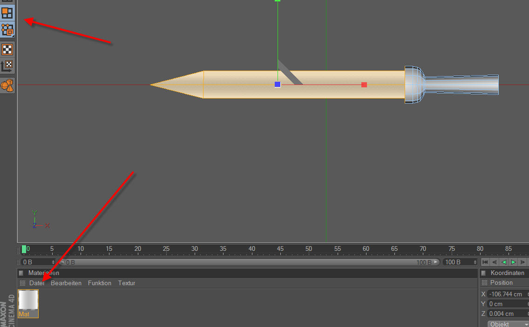
Task: Set timeline to frame 10
Action: point(80,249)
